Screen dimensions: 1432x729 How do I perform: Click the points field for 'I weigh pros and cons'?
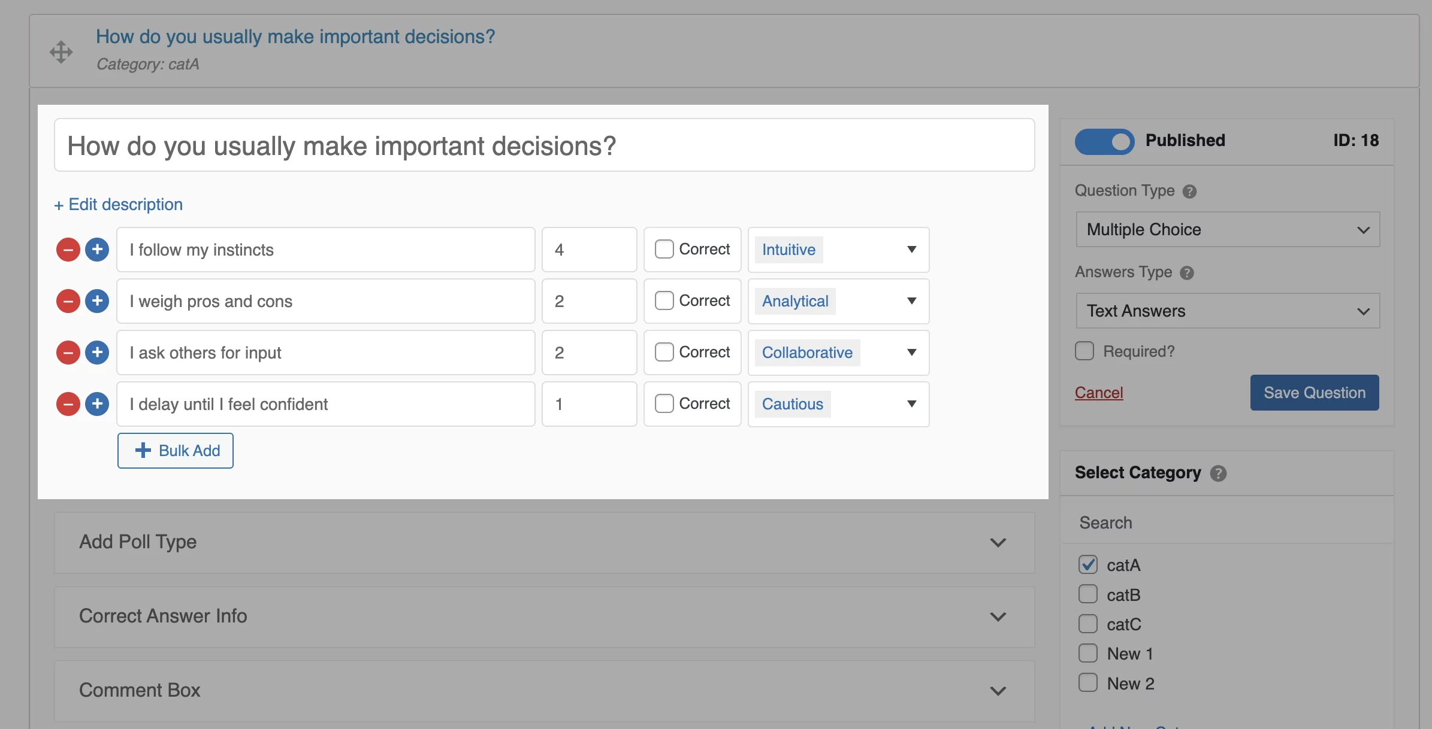click(590, 301)
